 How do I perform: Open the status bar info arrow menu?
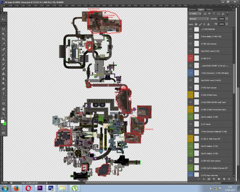coord(47,183)
